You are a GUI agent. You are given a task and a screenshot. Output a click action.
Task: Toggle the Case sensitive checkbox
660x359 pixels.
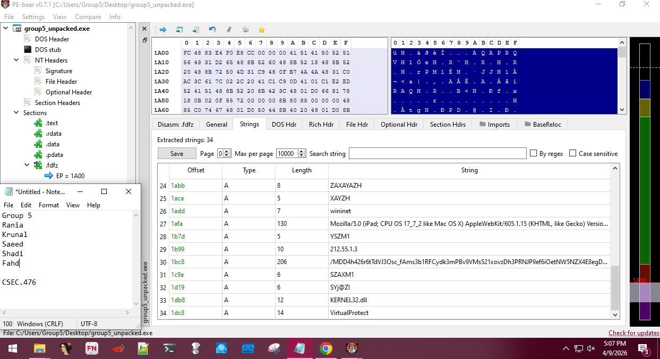tap(572, 154)
